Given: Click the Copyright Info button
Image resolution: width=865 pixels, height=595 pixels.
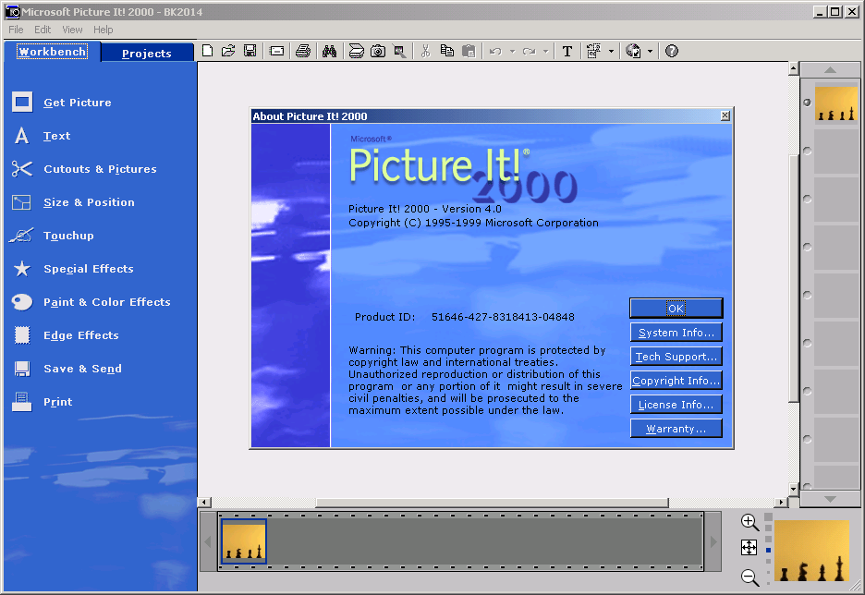Looking at the screenshot, I should click(x=676, y=381).
